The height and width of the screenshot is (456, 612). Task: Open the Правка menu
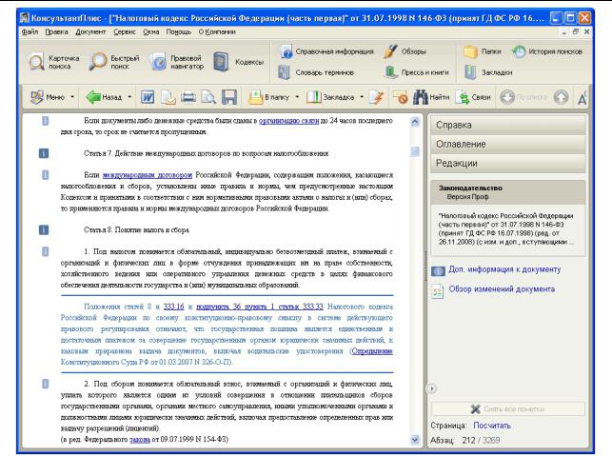click(x=56, y=32)
